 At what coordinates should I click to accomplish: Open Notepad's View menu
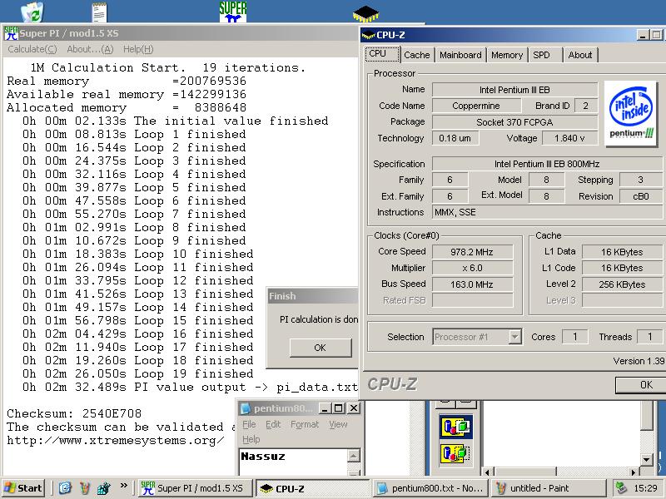click(338, 424)
